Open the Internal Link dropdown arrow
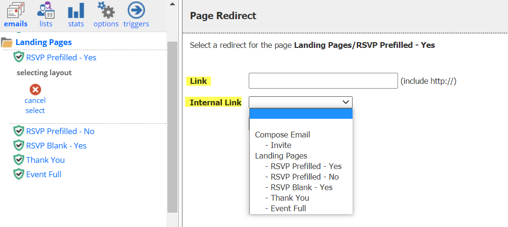The width and height of the screenshot is (508, 227). (346, 102)
